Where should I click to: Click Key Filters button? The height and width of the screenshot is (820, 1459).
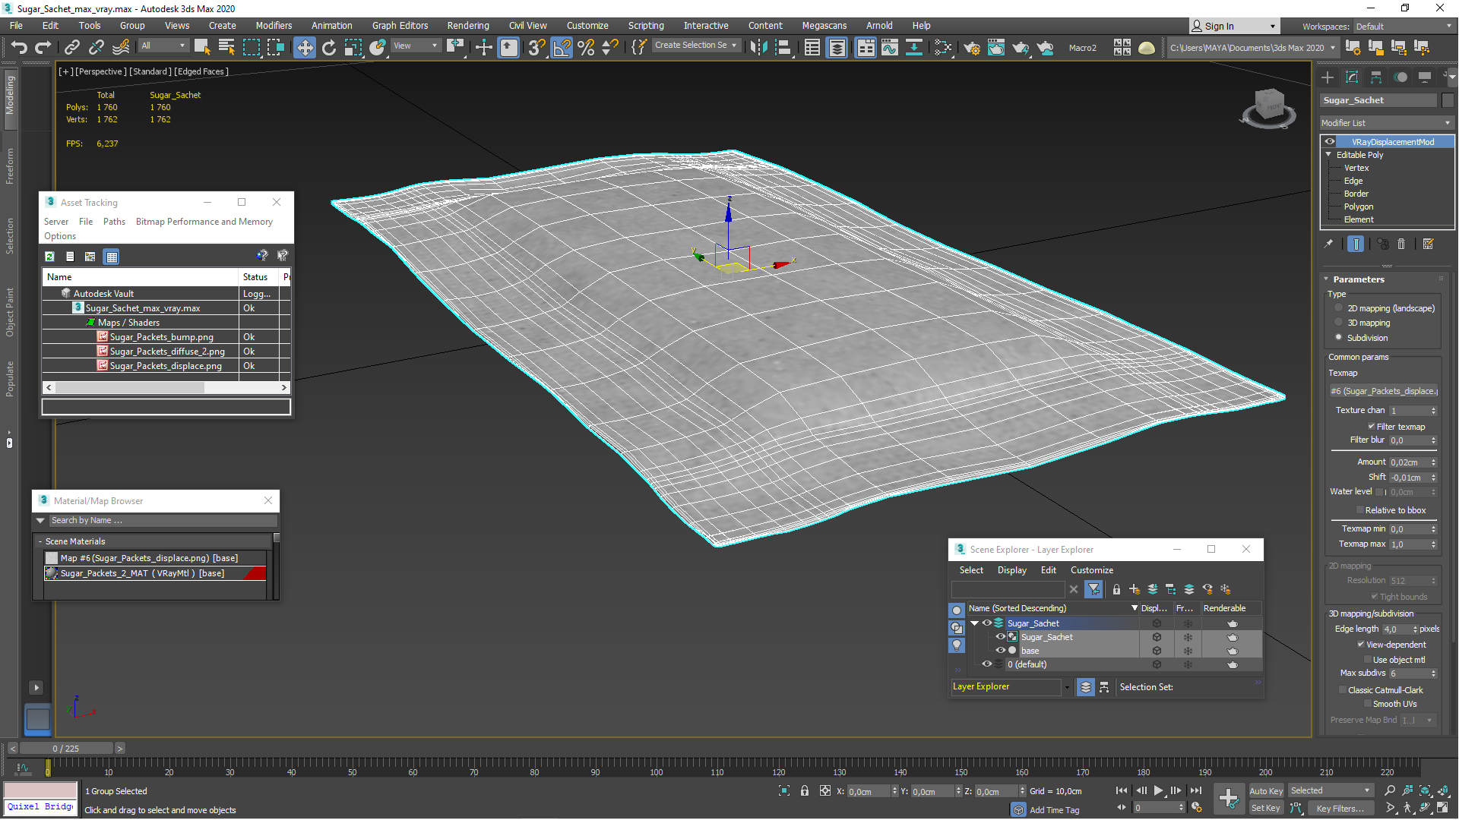(1340, 808)
